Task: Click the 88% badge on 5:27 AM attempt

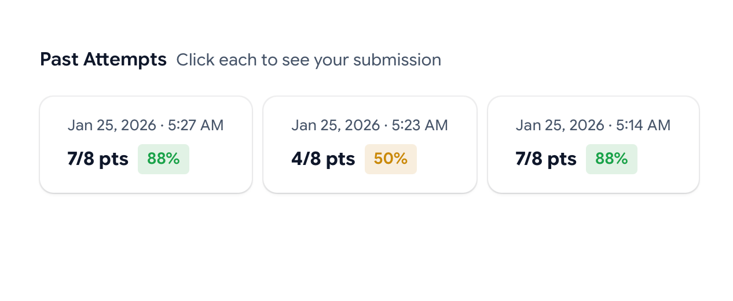Action: coord(163,159)
